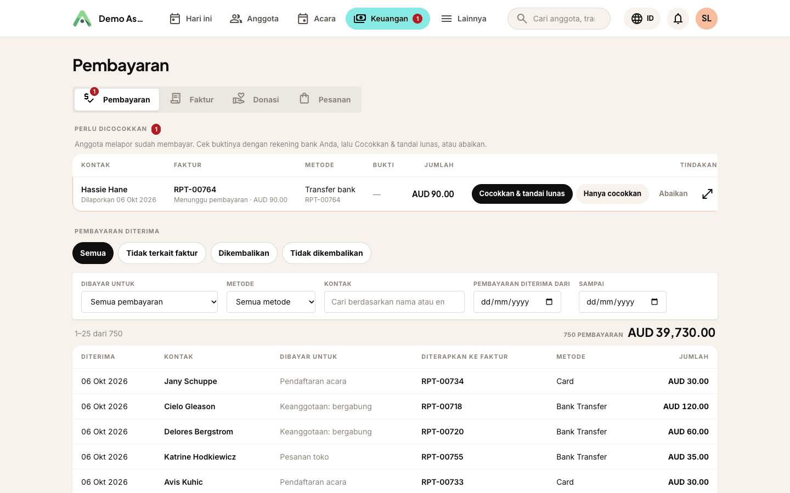Image resolution: width=790 pixels, height=493 pixels.
Task: Open the Lainnya hamburger menu
Action: [464, 19]
